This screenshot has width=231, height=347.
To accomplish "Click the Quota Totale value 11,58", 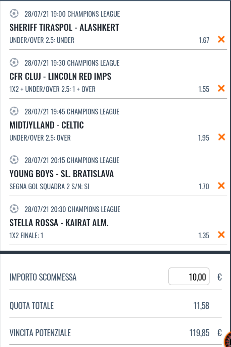I will pyautogui.click(x=201, y=306).
